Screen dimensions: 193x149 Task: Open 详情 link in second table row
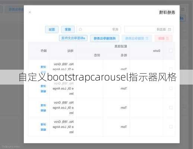44,86
